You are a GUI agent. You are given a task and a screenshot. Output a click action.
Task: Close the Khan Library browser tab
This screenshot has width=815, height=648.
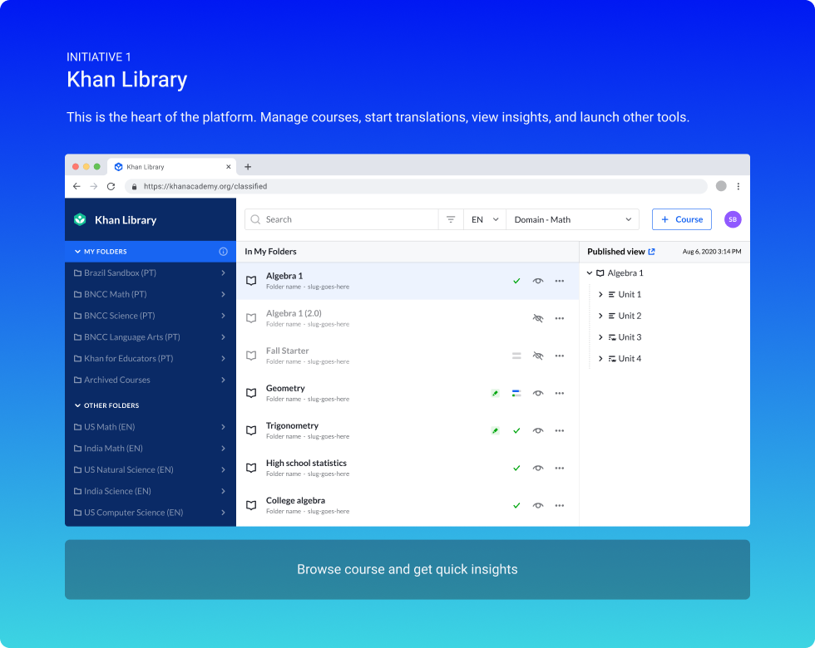click(x=228, y=167)
